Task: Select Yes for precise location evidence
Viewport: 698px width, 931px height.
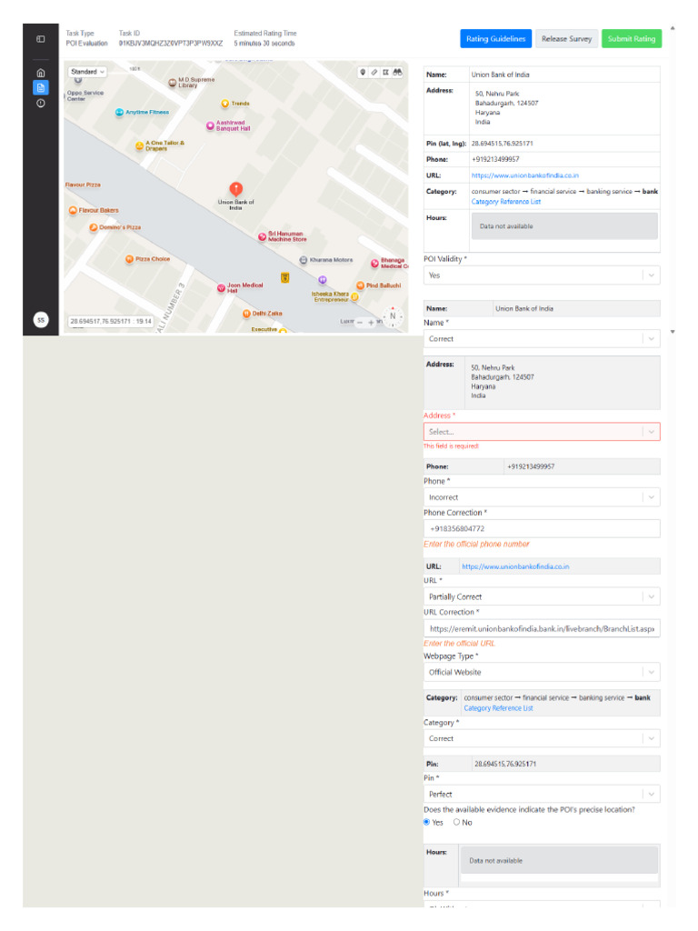Action: point(427,822)
